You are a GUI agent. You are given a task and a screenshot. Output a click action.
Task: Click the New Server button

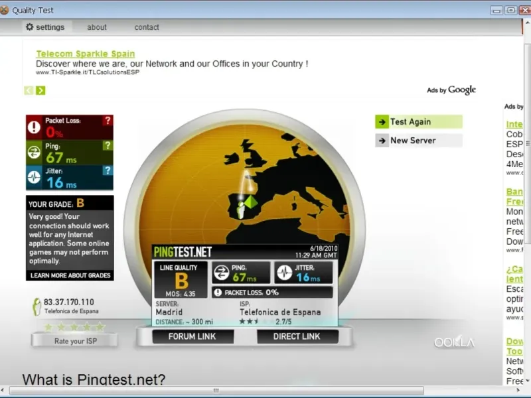click(419, 141)
